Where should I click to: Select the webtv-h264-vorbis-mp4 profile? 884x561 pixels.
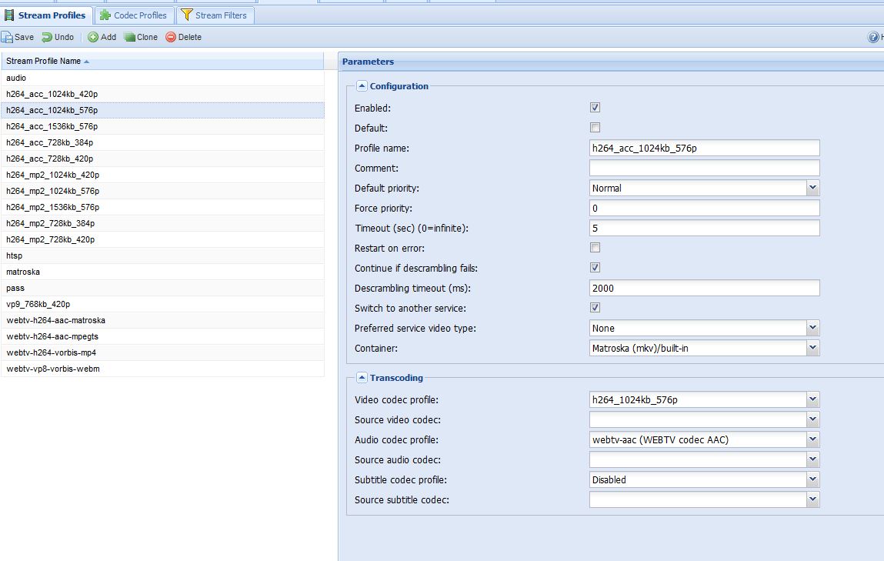coord(162,352)
